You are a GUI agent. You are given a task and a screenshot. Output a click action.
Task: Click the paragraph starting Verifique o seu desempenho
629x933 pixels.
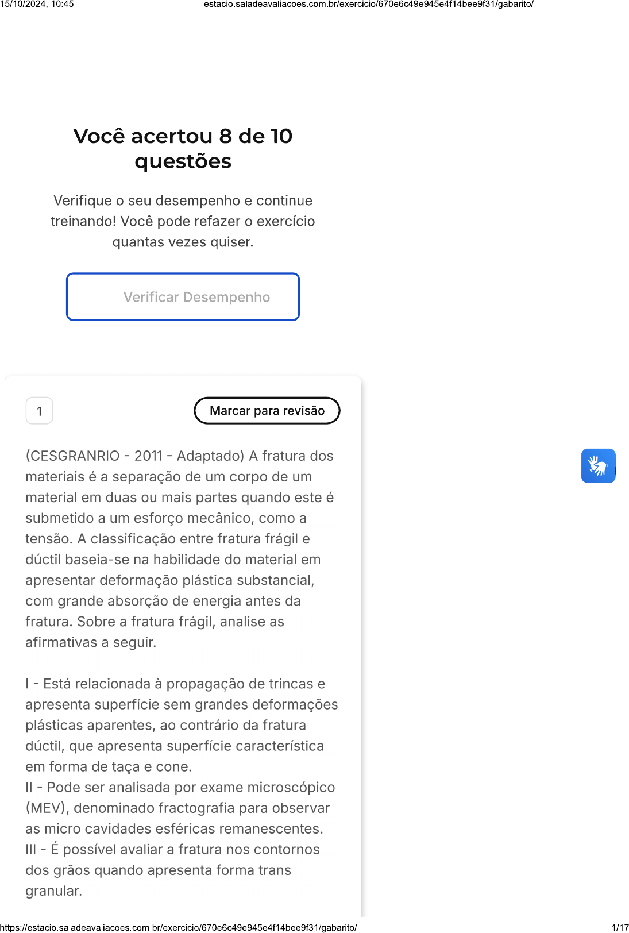pyautogui.click(x=183, y=221)
